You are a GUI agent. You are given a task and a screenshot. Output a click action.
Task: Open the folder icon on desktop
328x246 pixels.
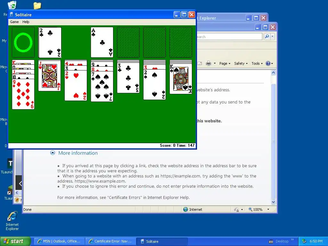(x=37, y=5)
